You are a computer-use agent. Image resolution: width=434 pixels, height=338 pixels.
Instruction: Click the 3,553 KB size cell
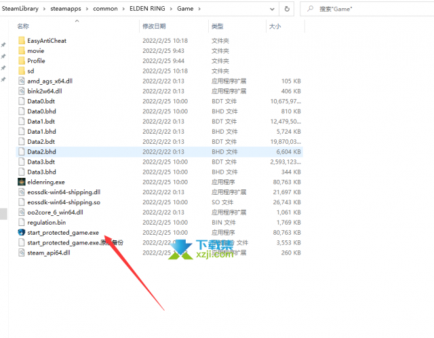(288, 243)
